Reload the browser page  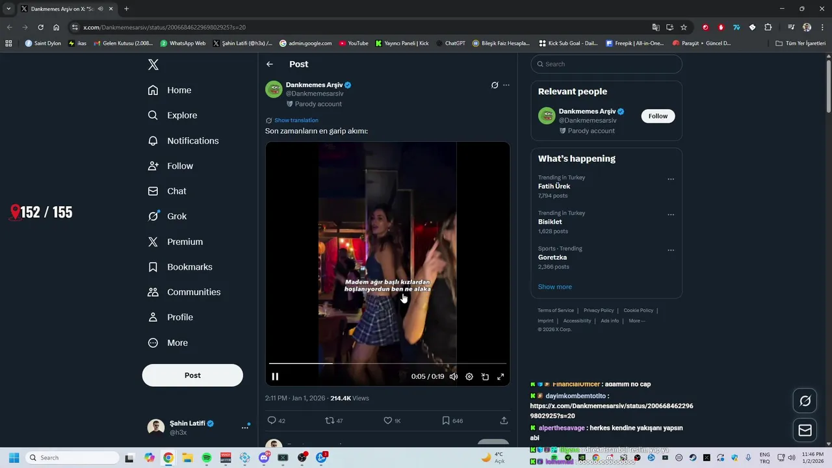point(40,27)
